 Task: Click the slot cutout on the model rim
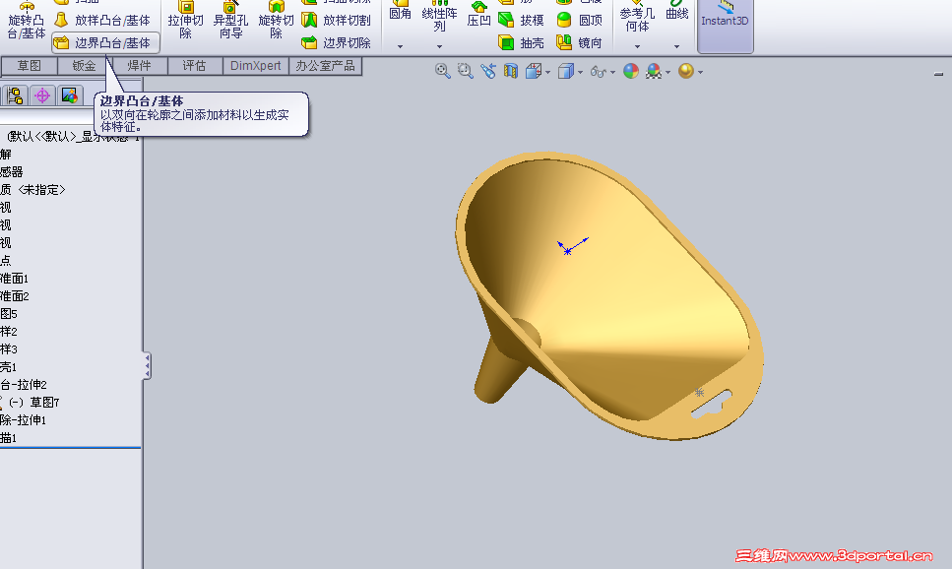711,405
